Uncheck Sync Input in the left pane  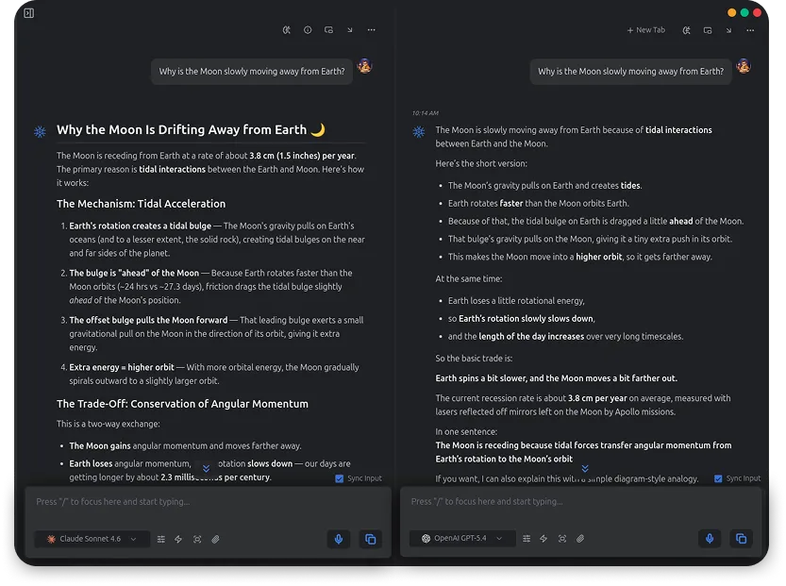[340, 478]
